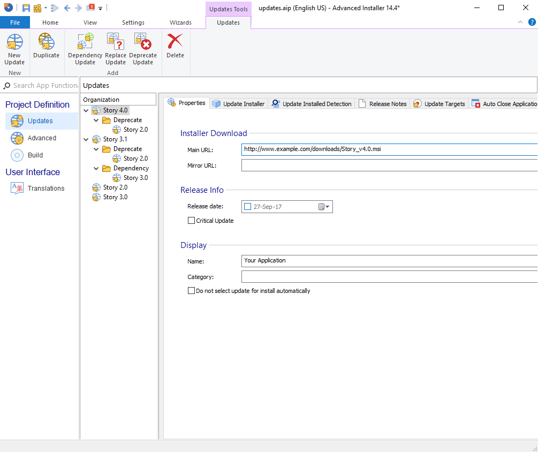The height and width of the screenshot is (452, 538).
Task: Open the Help question mark icon
Action: coord(532,22)
